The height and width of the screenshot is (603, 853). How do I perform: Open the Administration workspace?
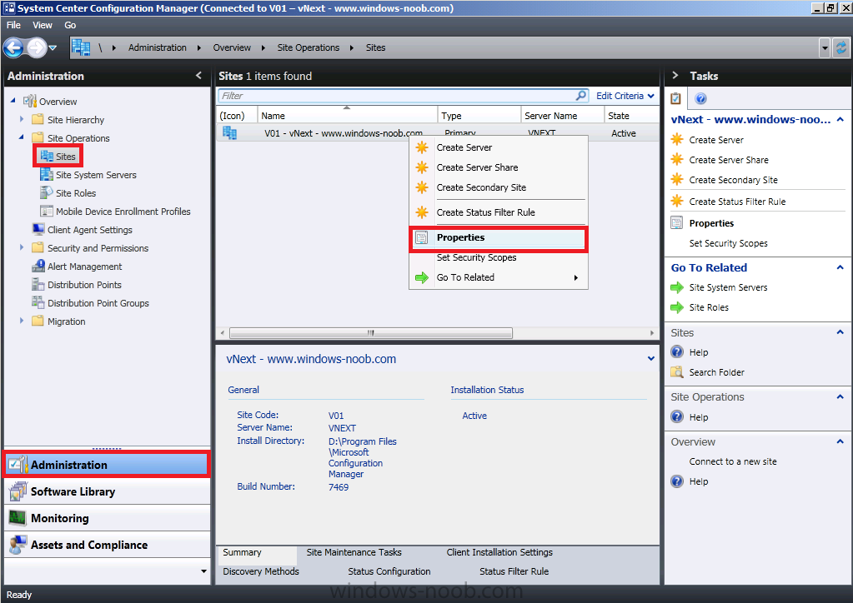[107, 465]
